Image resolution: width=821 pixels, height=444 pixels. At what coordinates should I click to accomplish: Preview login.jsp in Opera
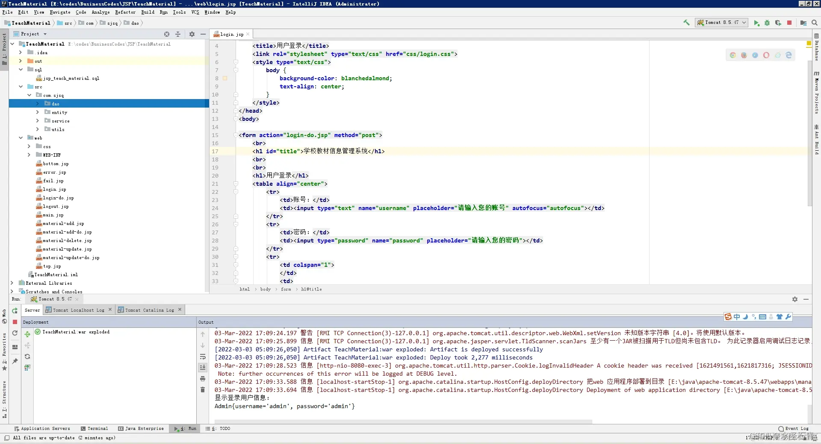pyautogui.click(x=766, y=55)
